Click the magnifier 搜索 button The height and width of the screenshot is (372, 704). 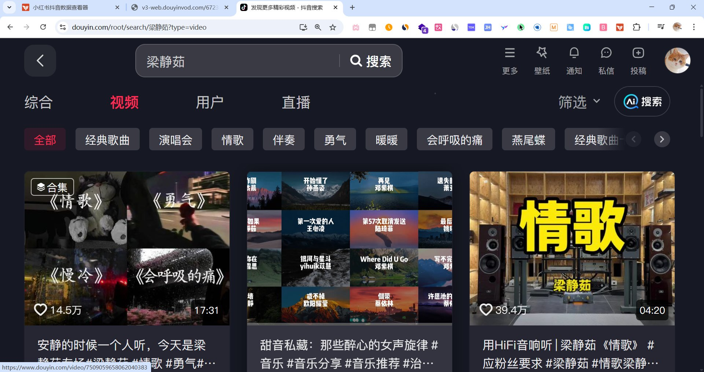pos(371,61)
